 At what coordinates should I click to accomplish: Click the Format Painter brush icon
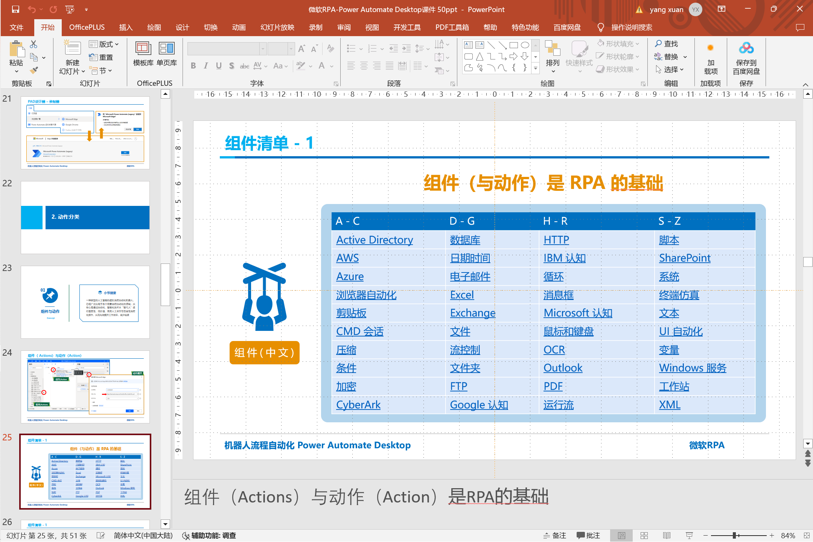coord(33,70)
